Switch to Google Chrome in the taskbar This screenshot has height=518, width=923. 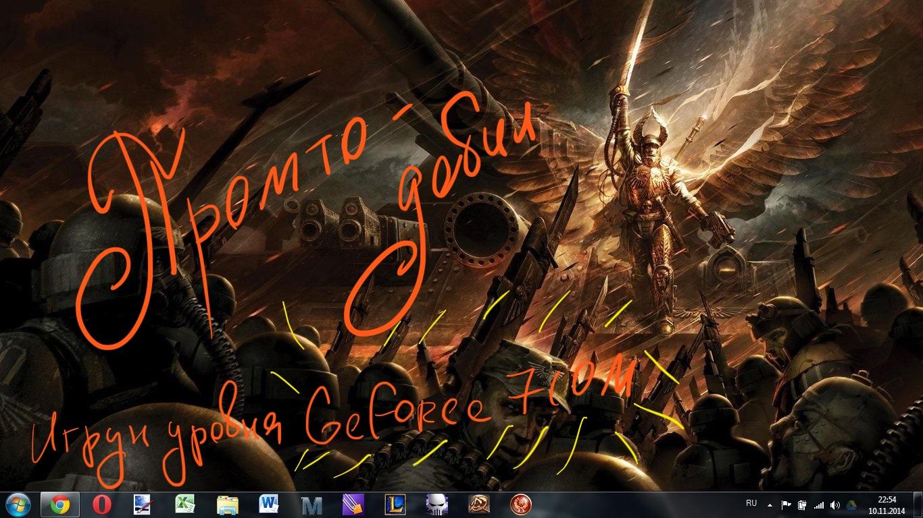pyautogui.click(x=60, y=505)
